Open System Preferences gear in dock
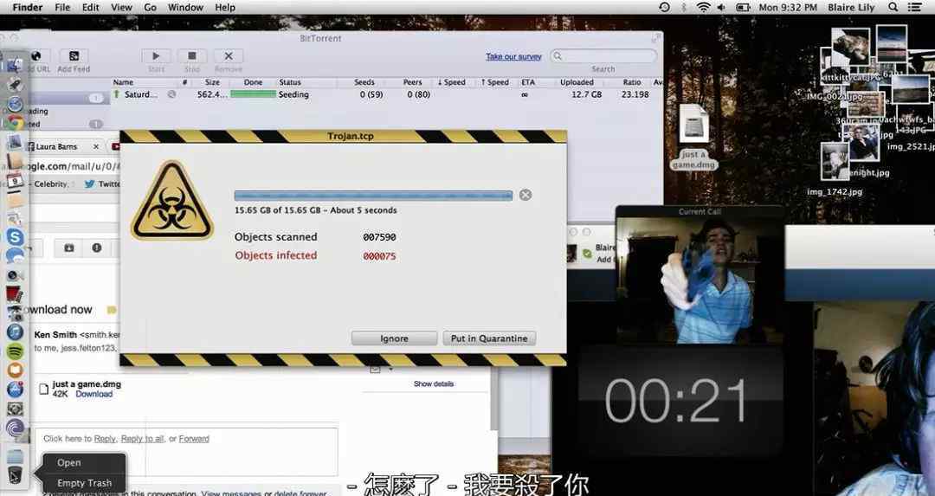The height and width of the screenshot is (496, 935). coord(15,409)
